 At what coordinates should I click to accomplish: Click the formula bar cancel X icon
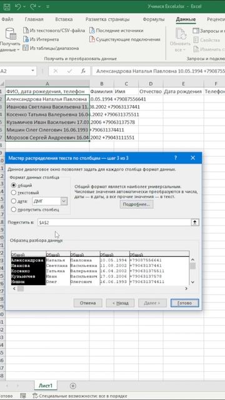coord(56,71)
